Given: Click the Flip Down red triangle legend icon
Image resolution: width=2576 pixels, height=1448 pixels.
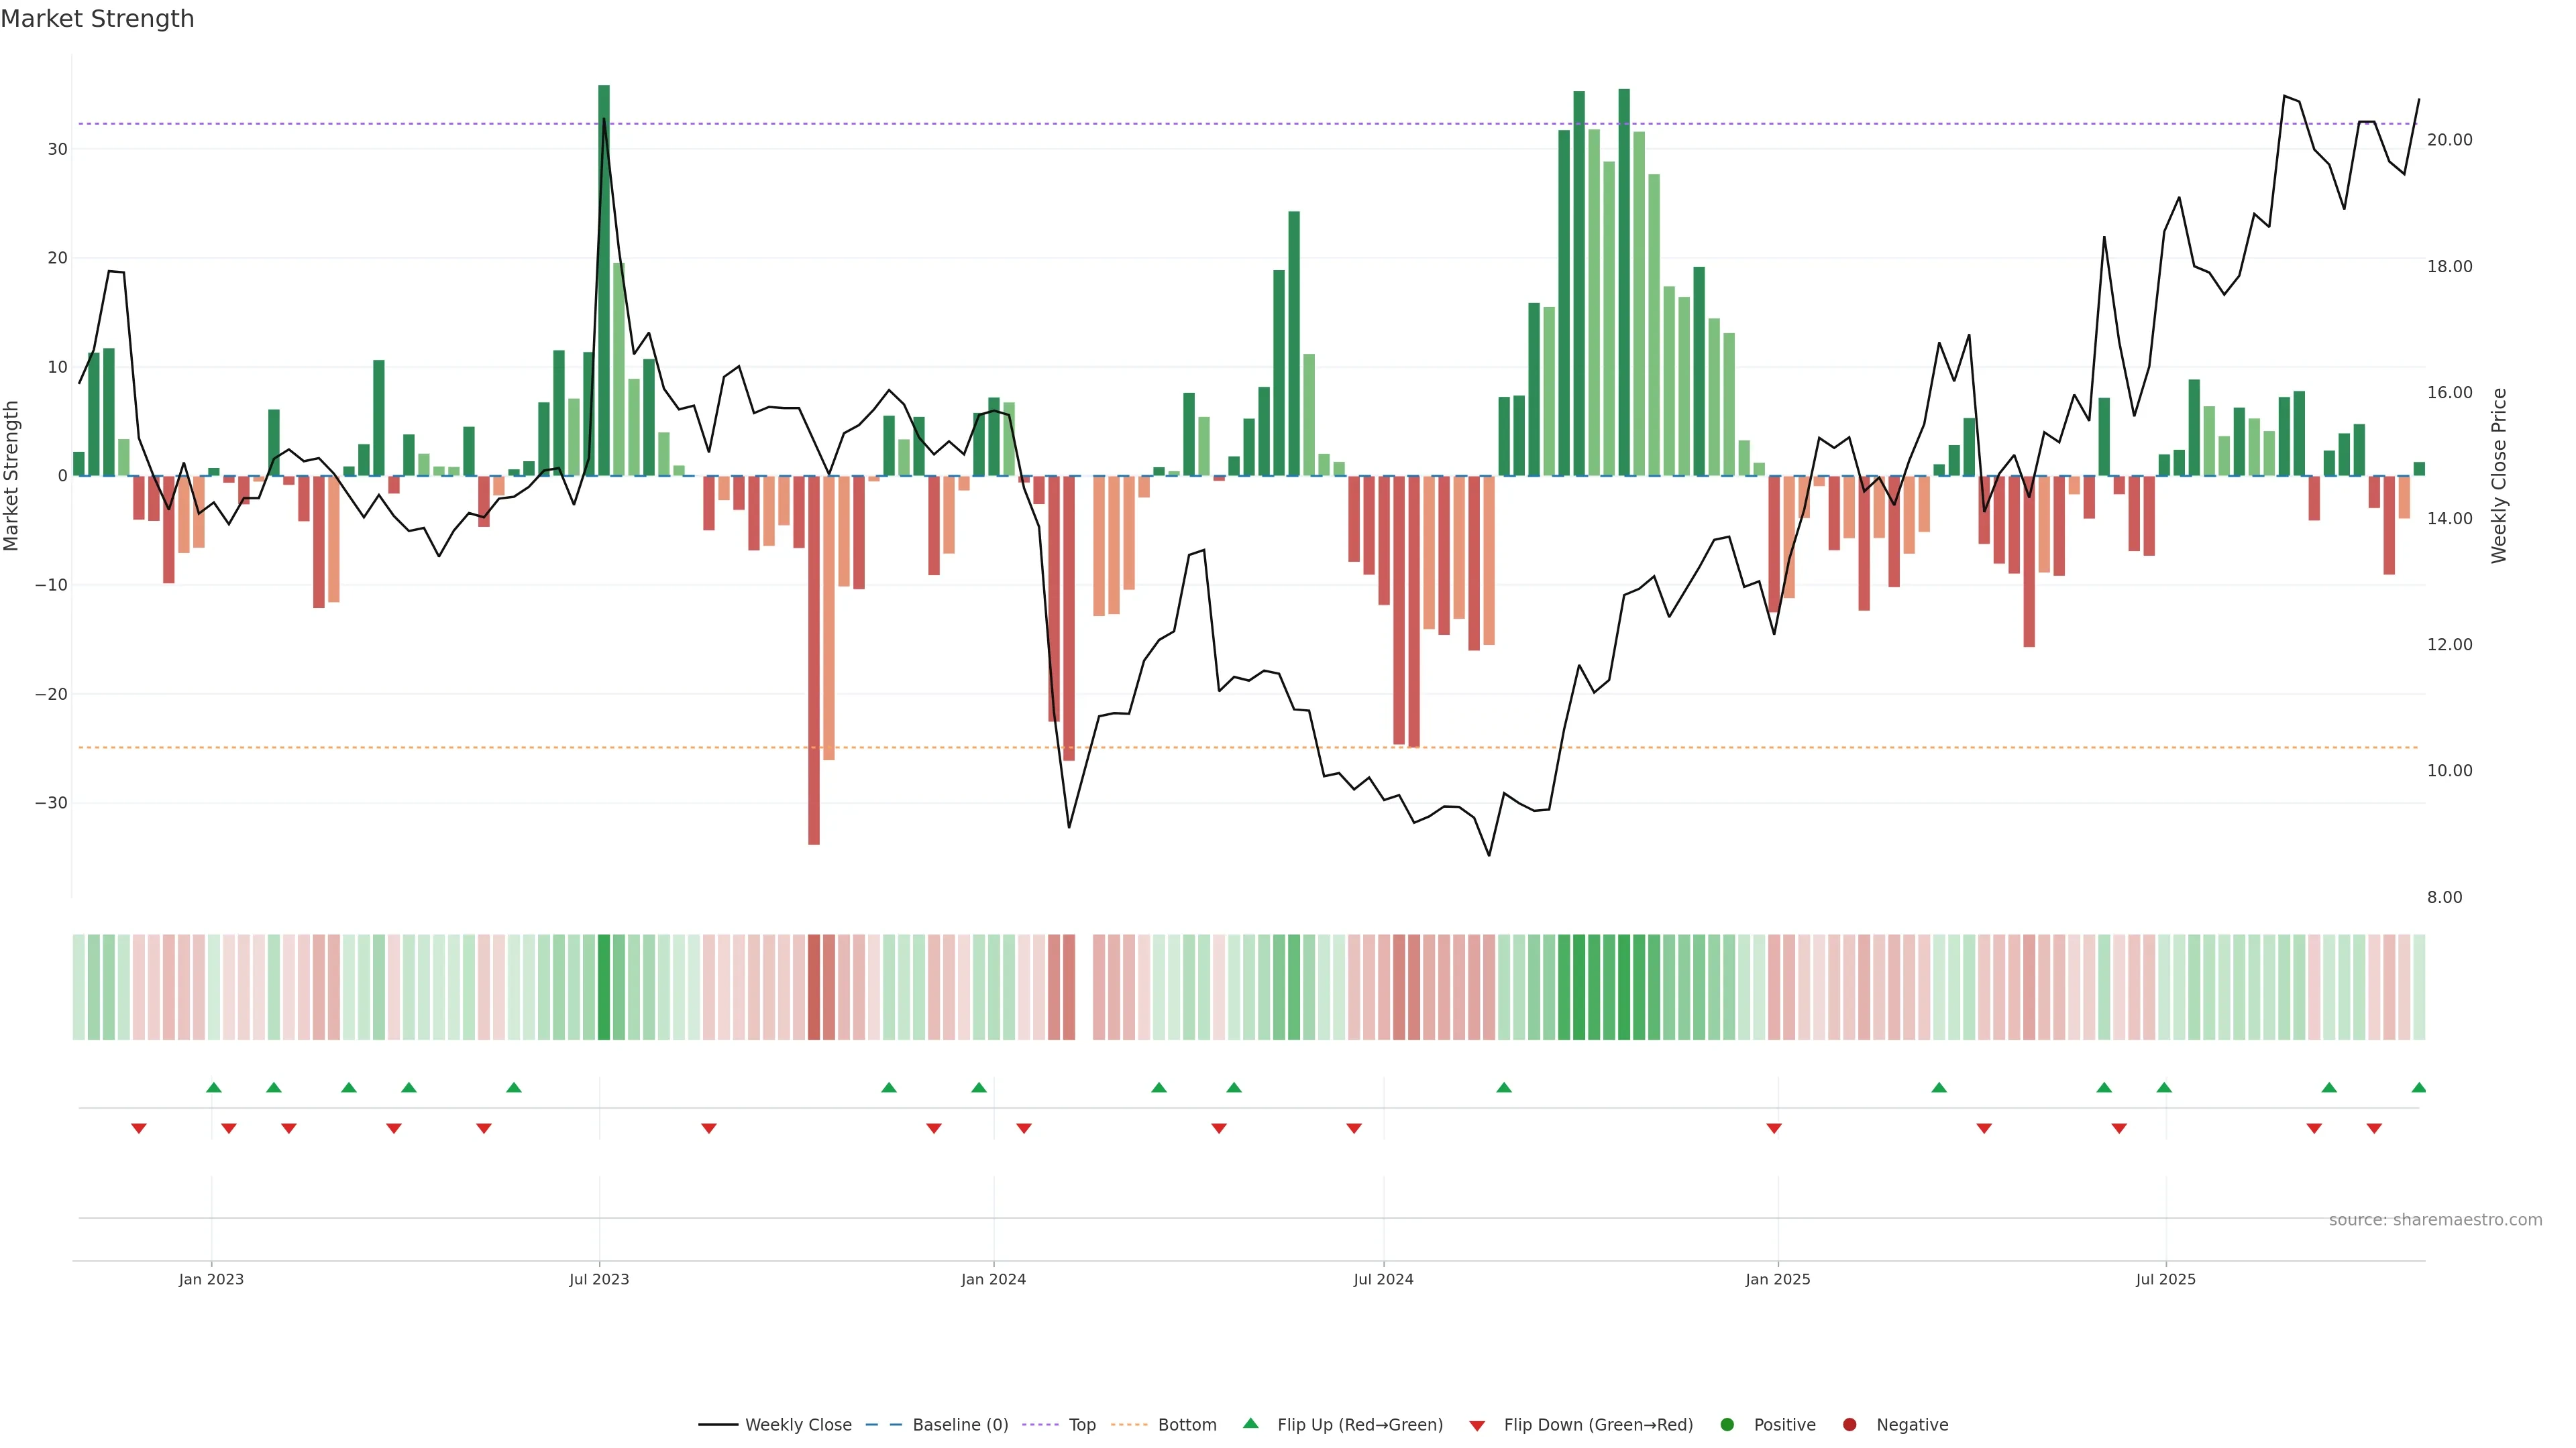Looking at the screenshot, I should coord(1477,1426).
